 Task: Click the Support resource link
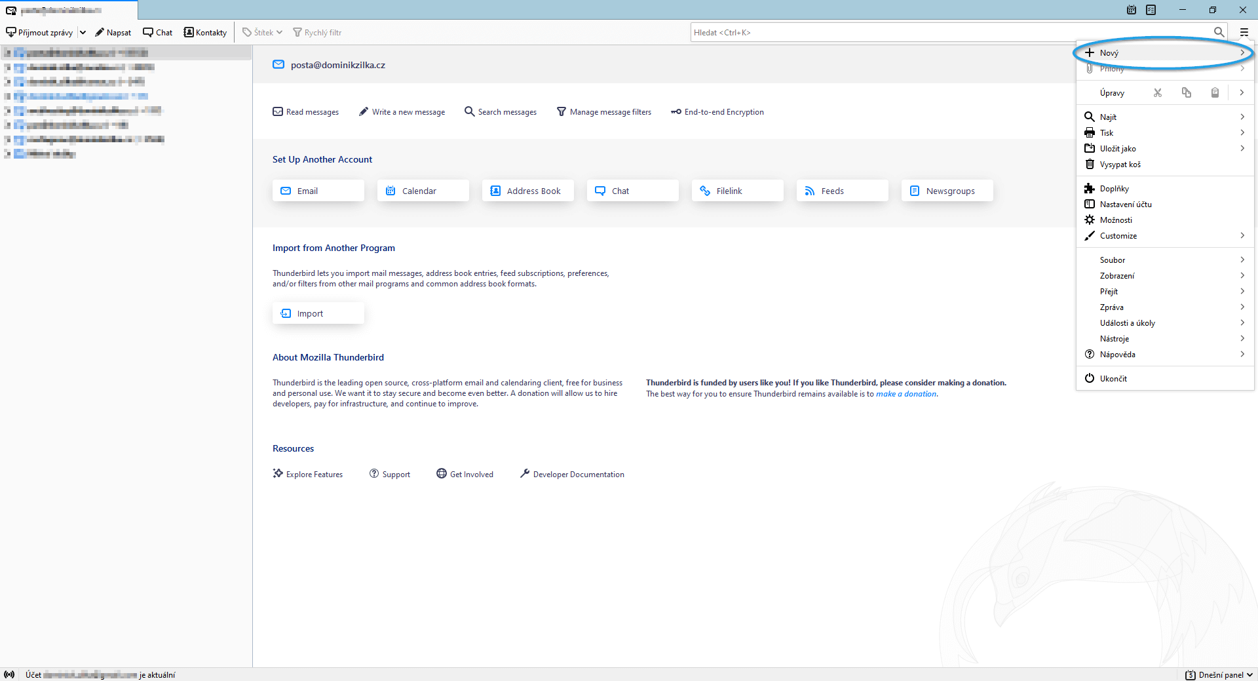[x=390, y=474]
